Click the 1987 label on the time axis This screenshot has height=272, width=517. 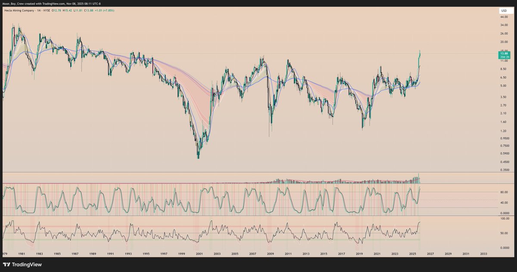point(75,254)
